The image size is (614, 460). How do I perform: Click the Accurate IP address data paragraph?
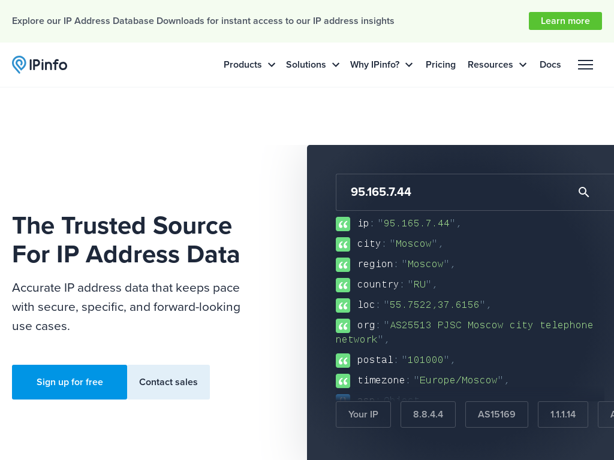point(126,307)
